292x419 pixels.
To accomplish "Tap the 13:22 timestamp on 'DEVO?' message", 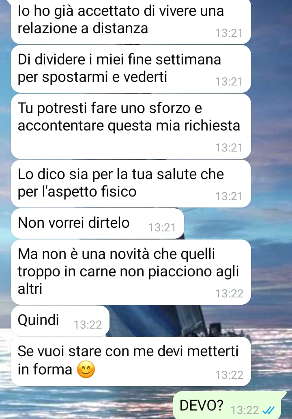I will 245,410.
